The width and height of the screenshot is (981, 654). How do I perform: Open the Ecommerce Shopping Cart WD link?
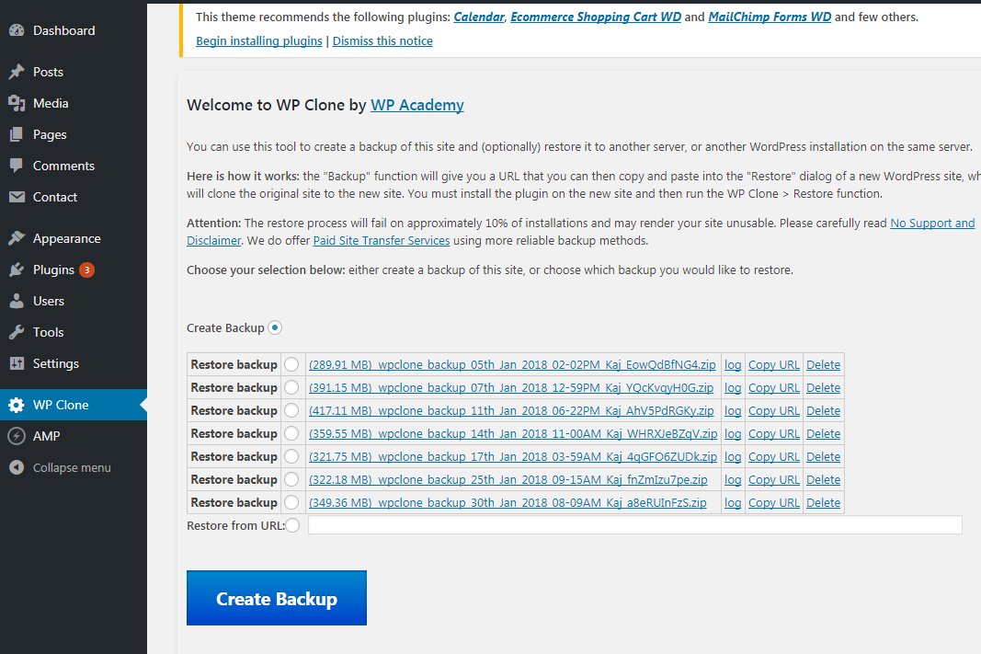tap(596, 17)
